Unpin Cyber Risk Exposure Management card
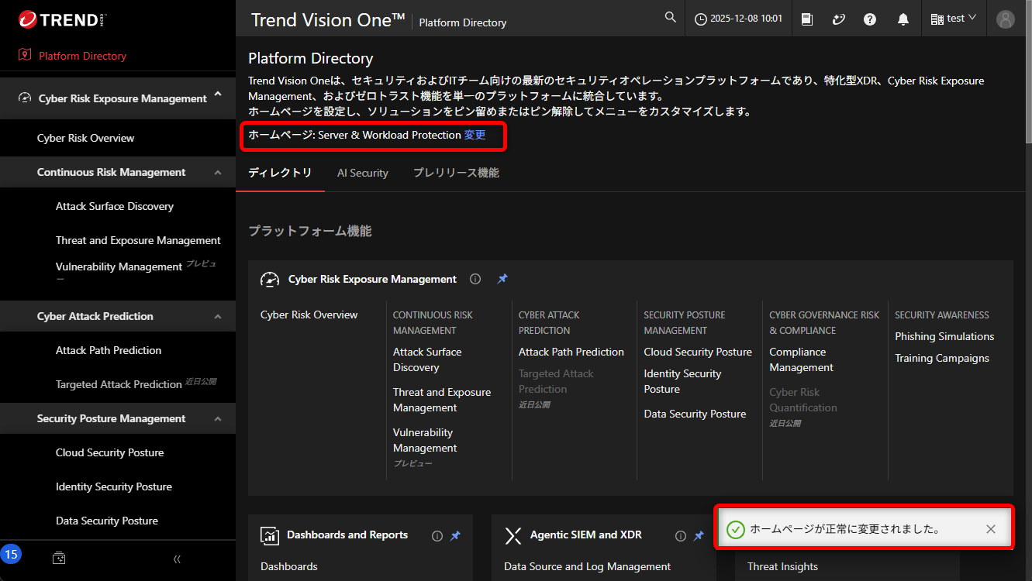 [x=502, y=279]
